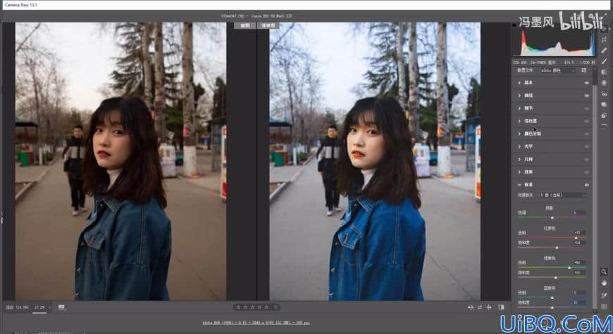Open workflow options link at bottom
Screen dimensions: 613x334
(x=256, y=323)
